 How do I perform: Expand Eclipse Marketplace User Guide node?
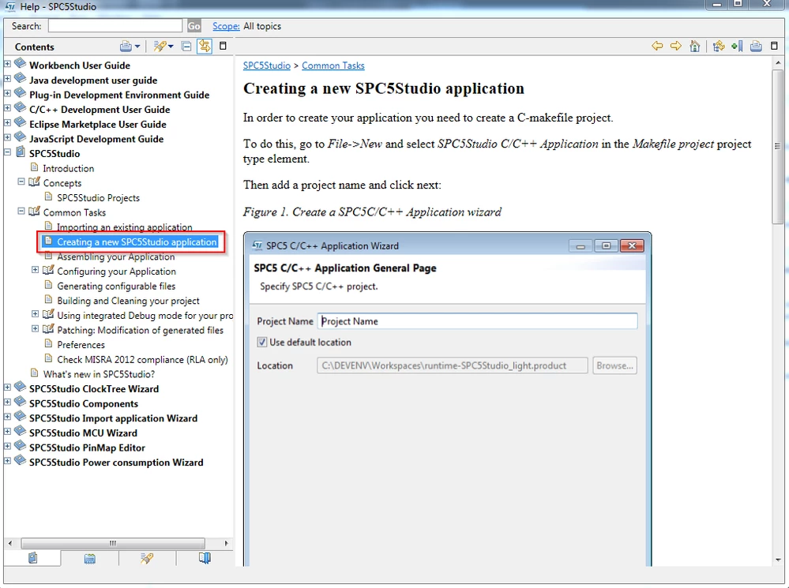[x=8, y=123]
